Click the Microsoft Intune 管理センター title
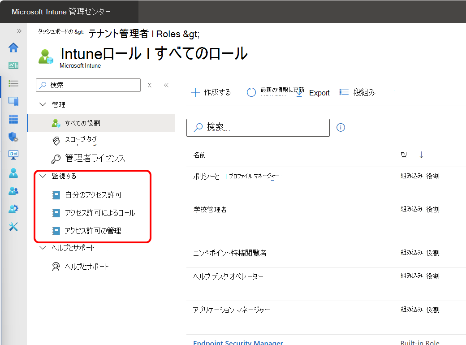Image resolution: width=466 pixels, height=345 pixels. pos(61,12)
